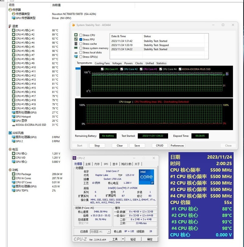
Task: Toggle the CPU Core #4 graph checkbox
Action: pos(160,69)
